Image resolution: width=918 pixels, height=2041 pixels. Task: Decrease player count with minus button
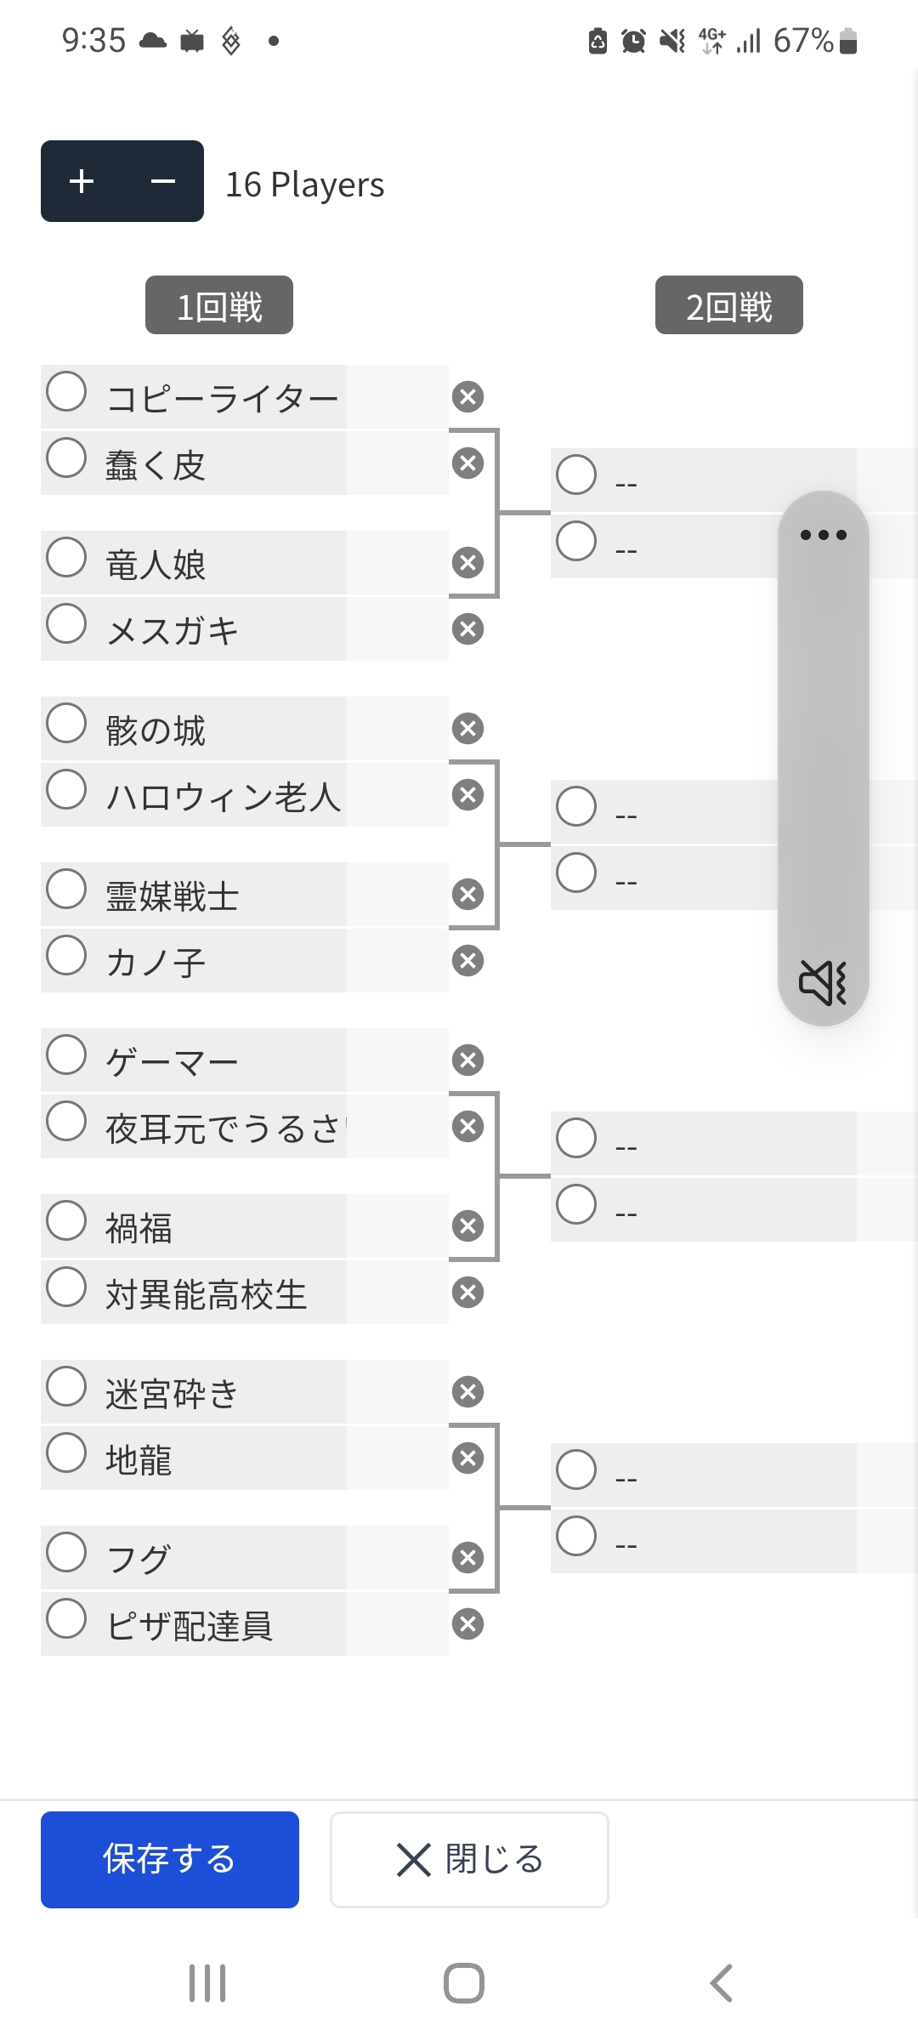[x=162, y=181]
